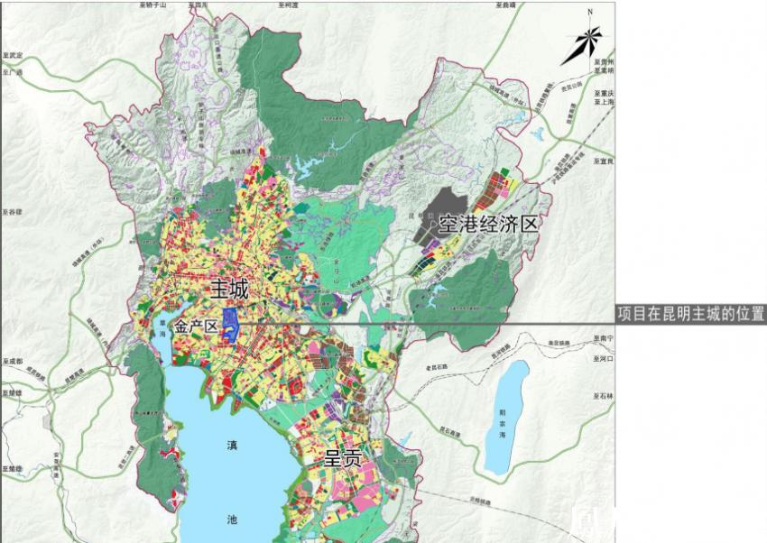This screenshot has width=767, height=543.
Task: Click the 至武定 direction label
Action: [x=13, y=56]
